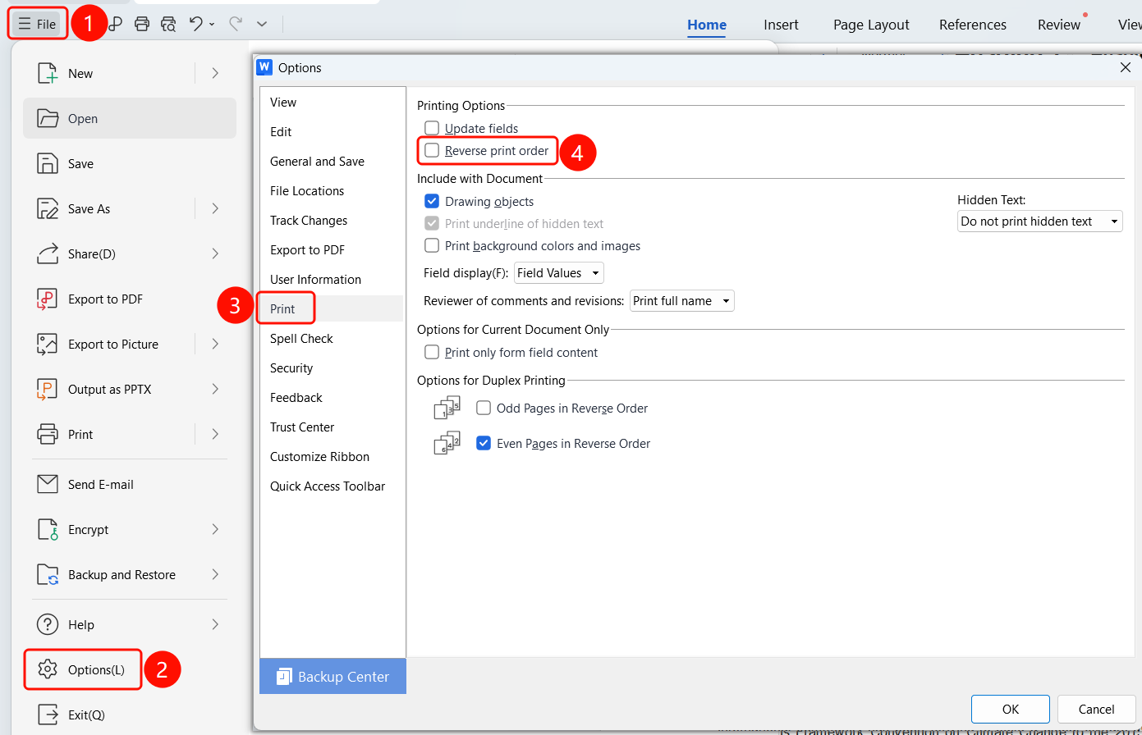
Task: Open Print Preview from the top toolbar
Action: (168, 24)
